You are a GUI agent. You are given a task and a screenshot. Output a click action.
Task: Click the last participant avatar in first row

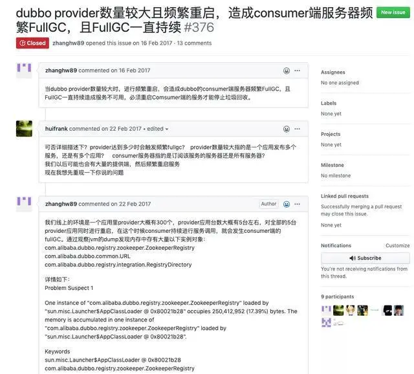pos(399,311)
